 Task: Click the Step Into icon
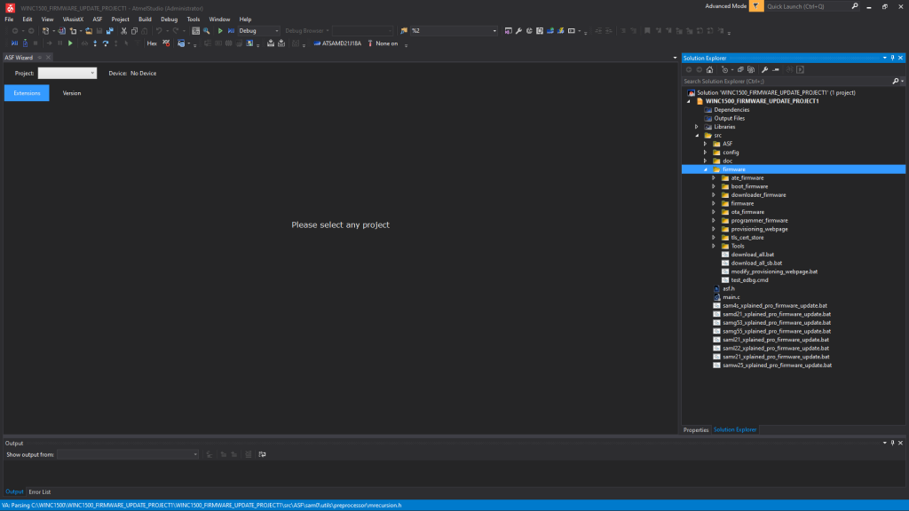point(95,43)
